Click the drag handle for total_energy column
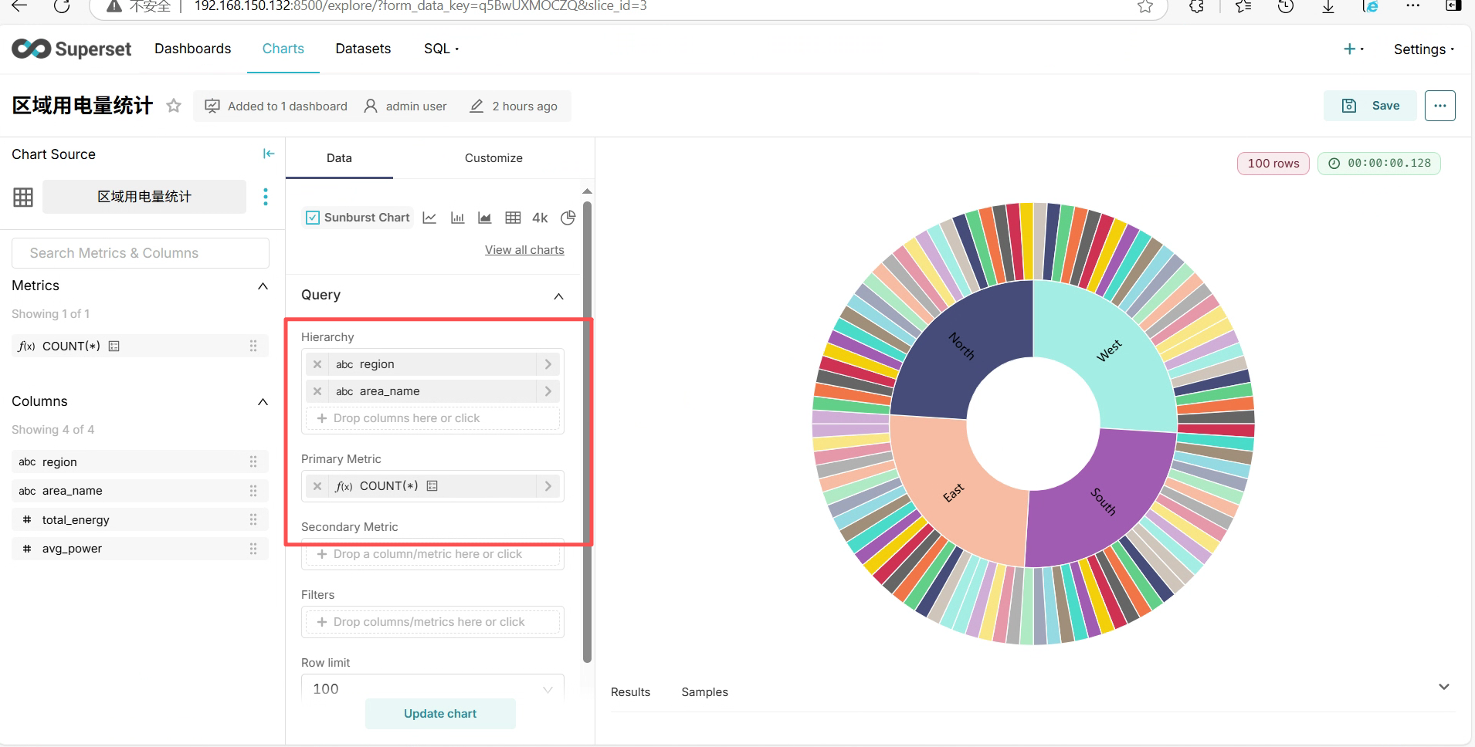 pos(253,520)
